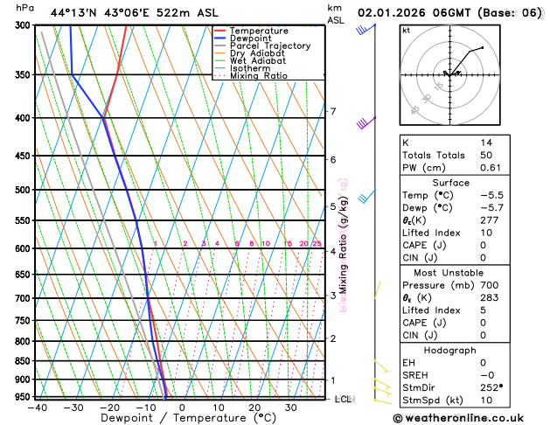Click the Most Unstable section heading
This screenshot has height=425, width=550.
[x=449, y=273]
